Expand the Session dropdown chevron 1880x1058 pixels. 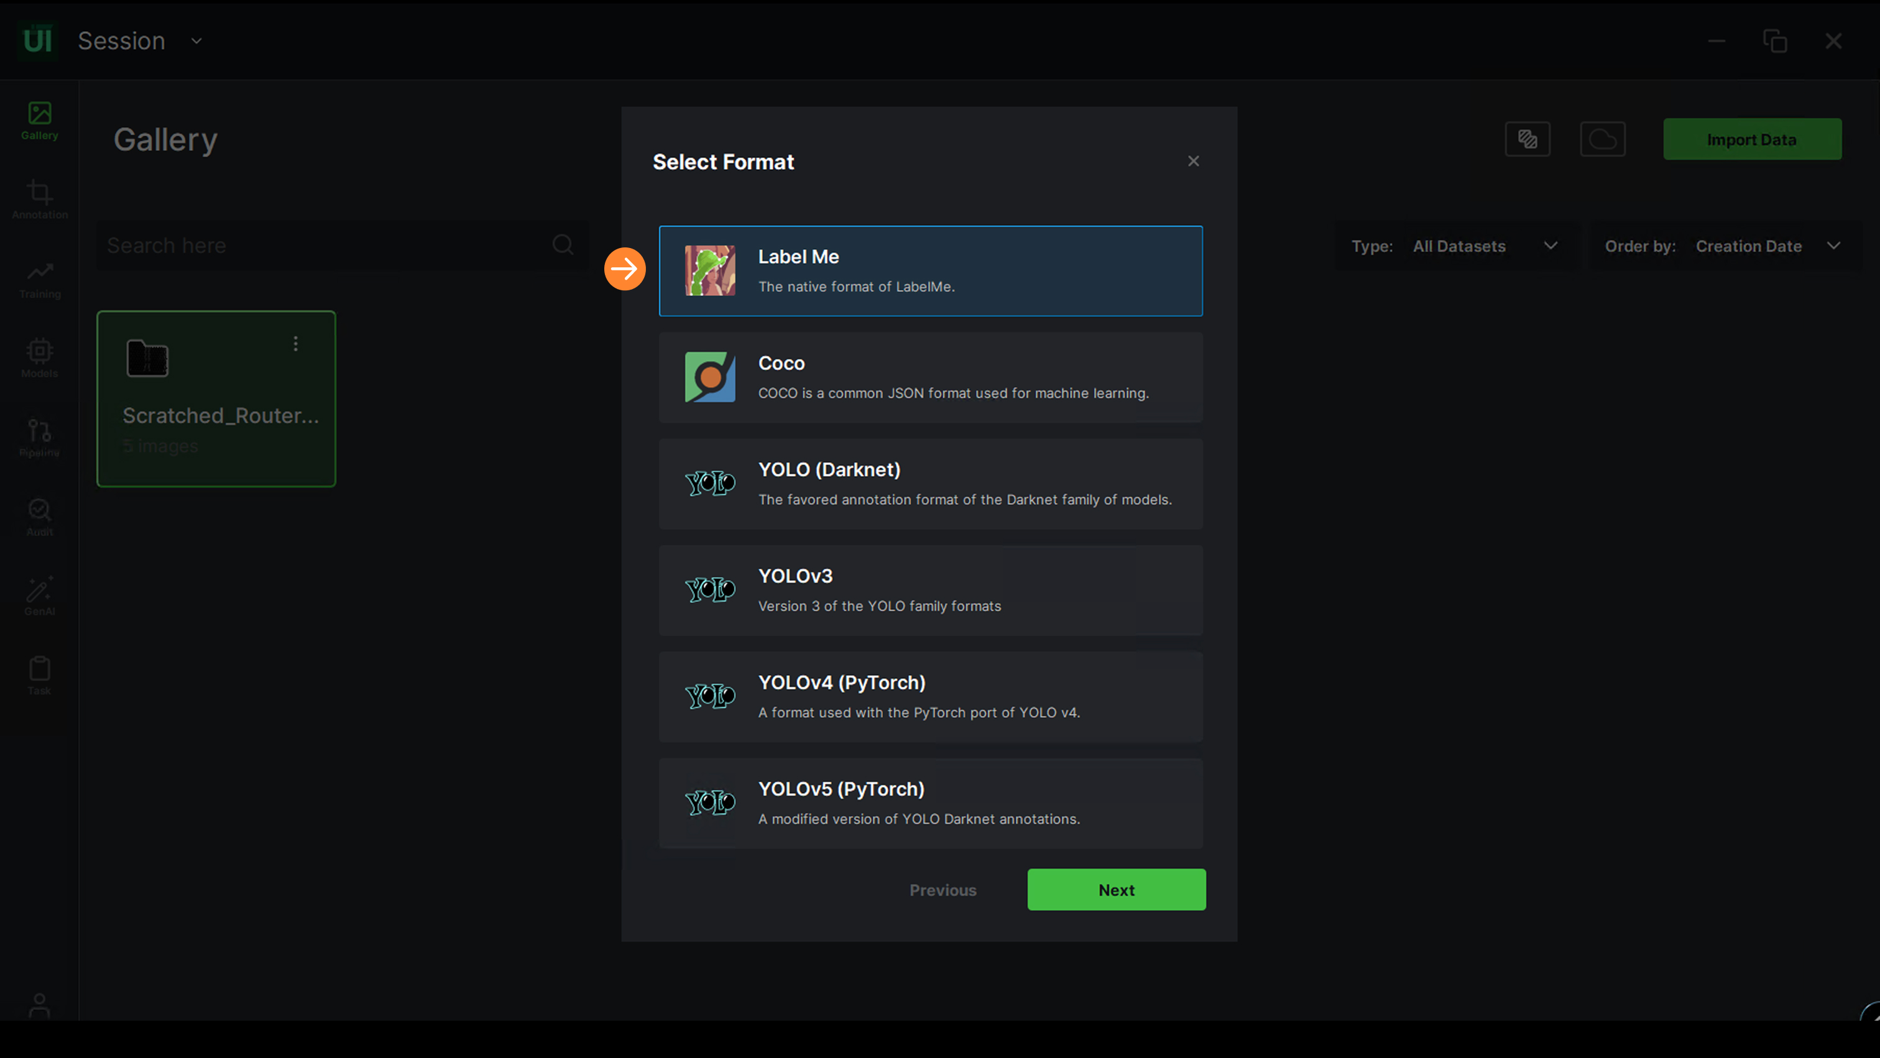[196, 41]
